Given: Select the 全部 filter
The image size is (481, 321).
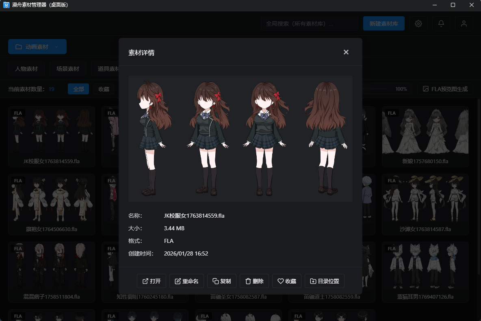Looking at the screenshot, I should point(78,89).
